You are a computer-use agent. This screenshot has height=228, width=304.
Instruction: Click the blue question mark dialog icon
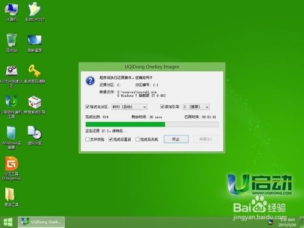coord(90,81)
